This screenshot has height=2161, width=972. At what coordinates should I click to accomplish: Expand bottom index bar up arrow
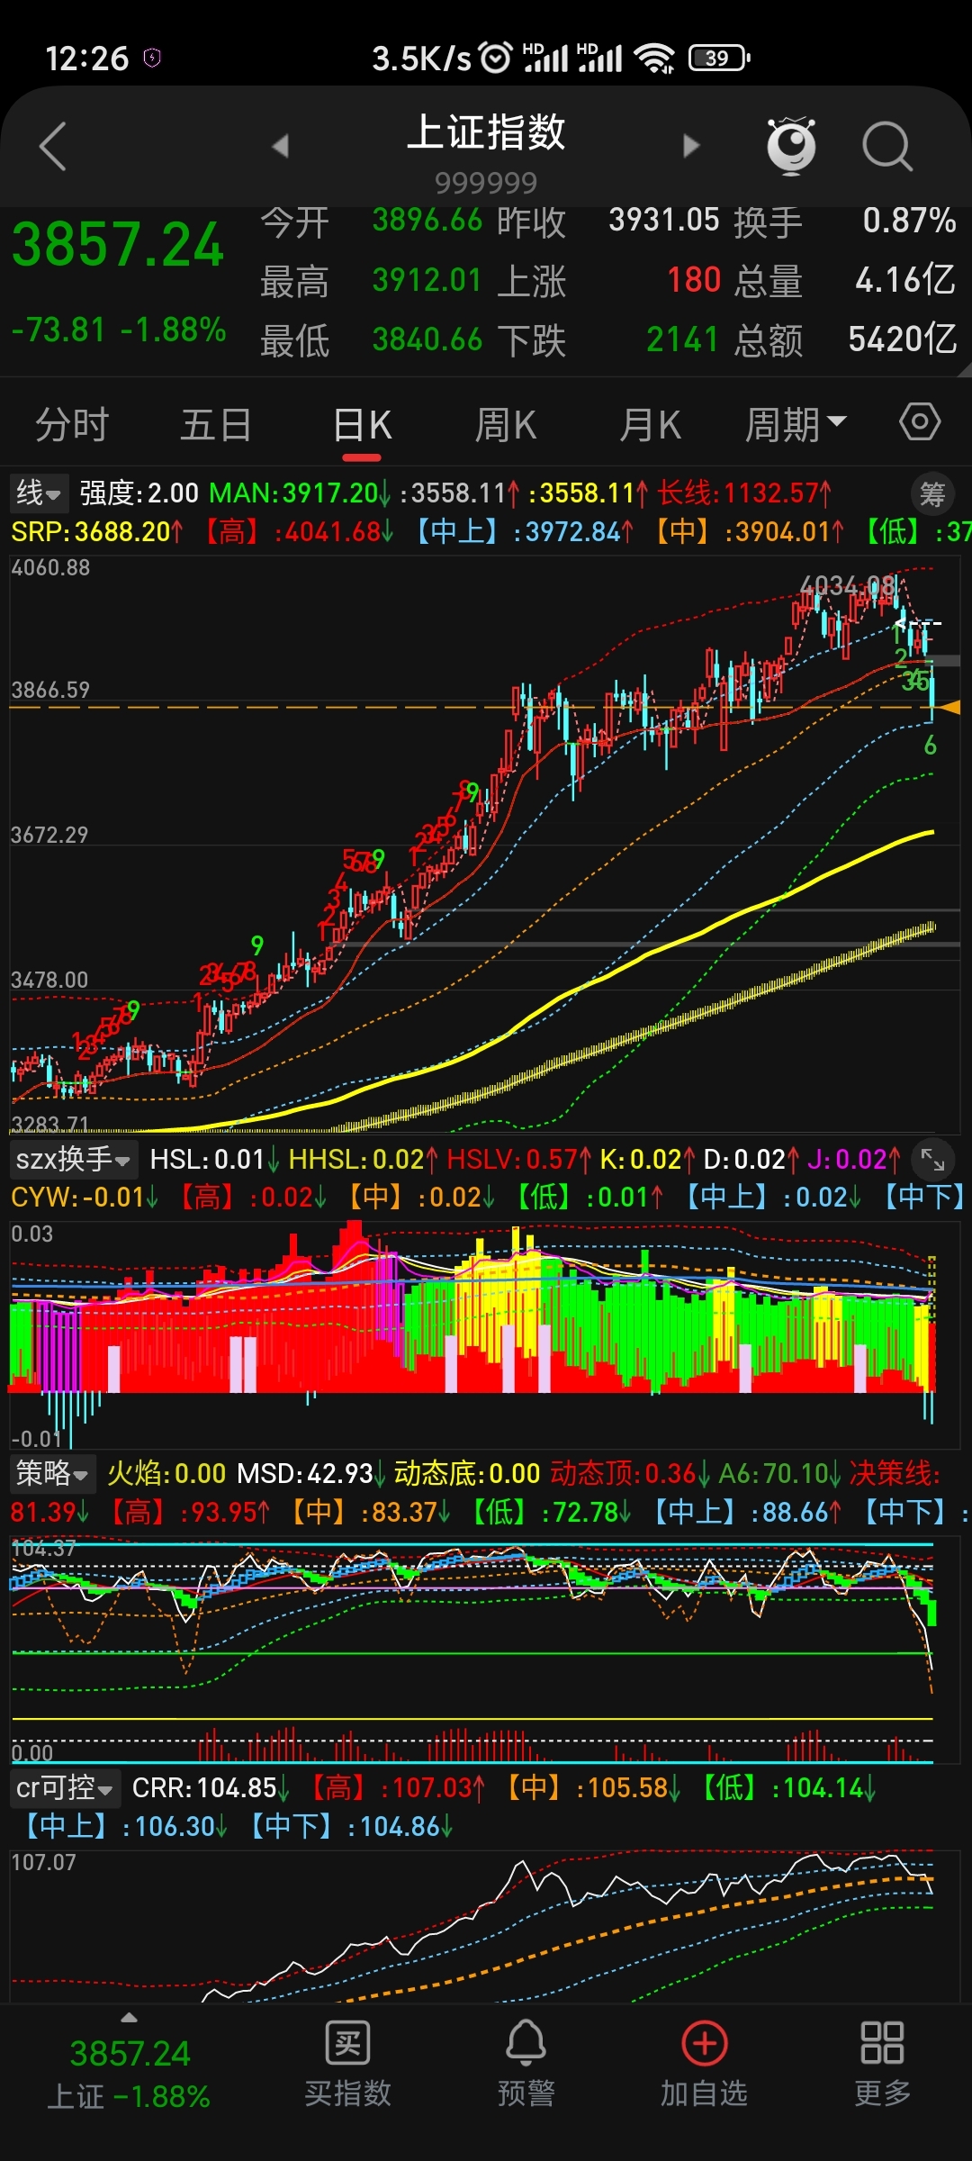coord(130,2018)
